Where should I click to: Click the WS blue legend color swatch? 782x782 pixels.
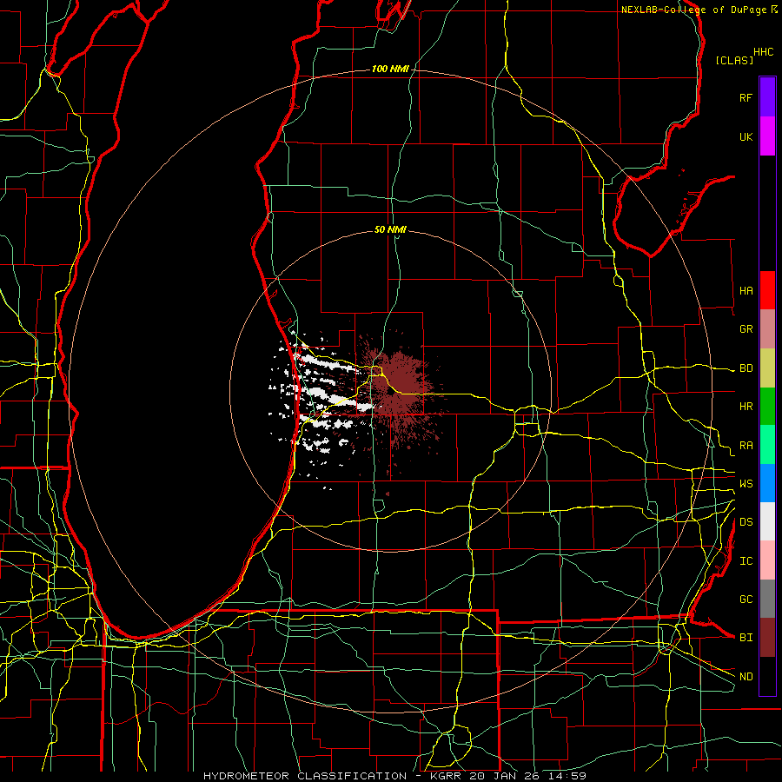767,483
